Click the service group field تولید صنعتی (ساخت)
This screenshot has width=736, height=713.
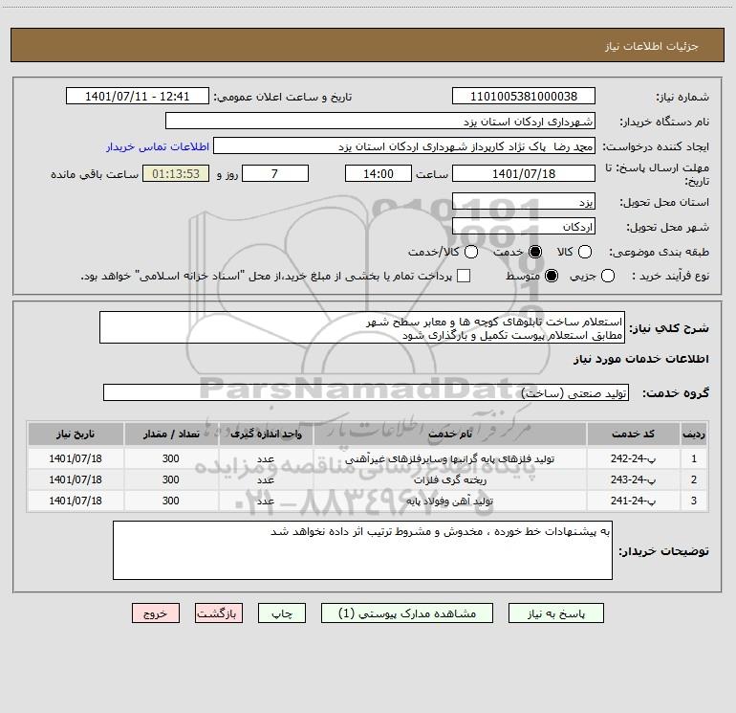pos(366,392)
